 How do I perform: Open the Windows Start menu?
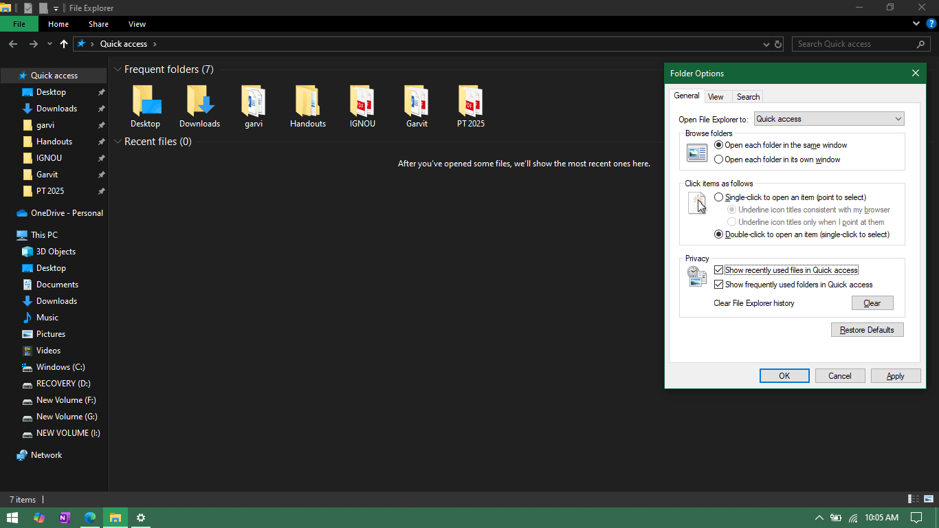pos(12,518)
